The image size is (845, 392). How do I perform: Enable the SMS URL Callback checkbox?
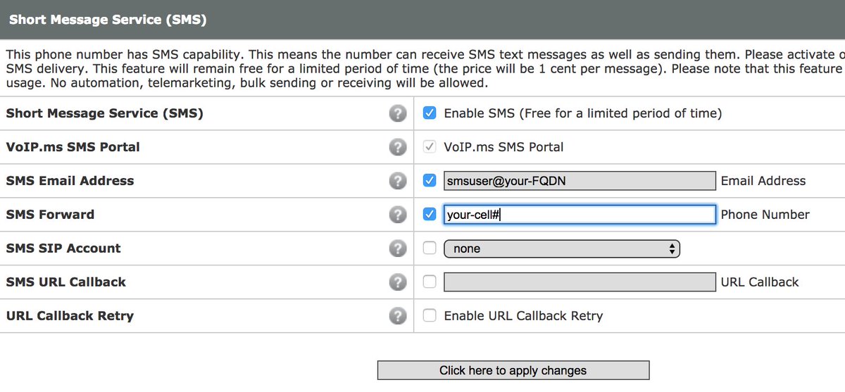click(430, 282)
